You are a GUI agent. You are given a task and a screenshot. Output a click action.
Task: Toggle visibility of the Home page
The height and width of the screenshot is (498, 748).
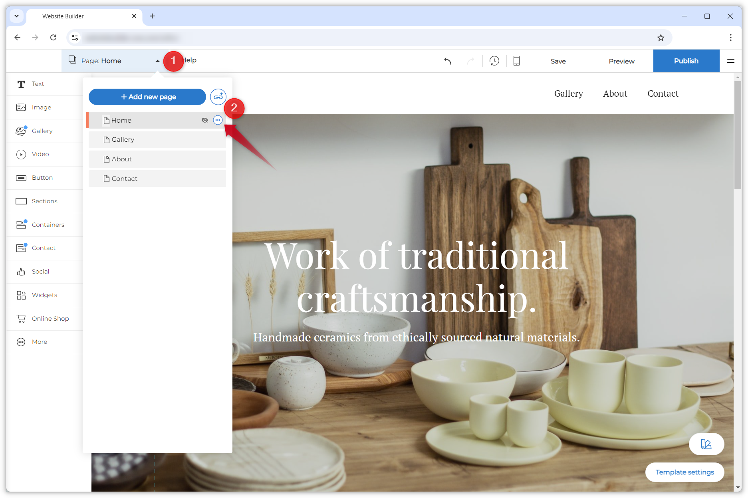tap(205, 120)
